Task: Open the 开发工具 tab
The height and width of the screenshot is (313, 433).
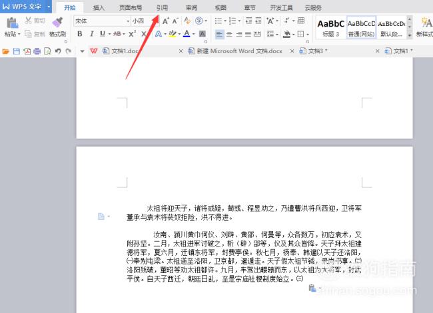Action: [x=281, y=8]
